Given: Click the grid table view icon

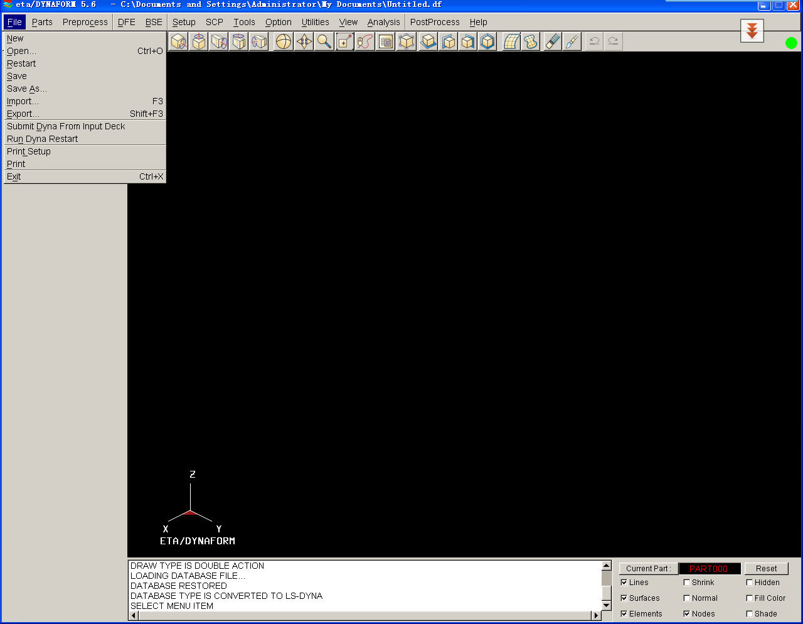Looking at the screenshot, I should 386,42.
